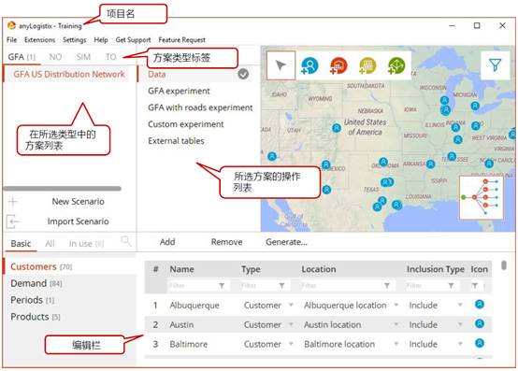Screen dimensions: 518x371
Task: Select GFA US Distribution Network scenario
Action: point(69,74)
